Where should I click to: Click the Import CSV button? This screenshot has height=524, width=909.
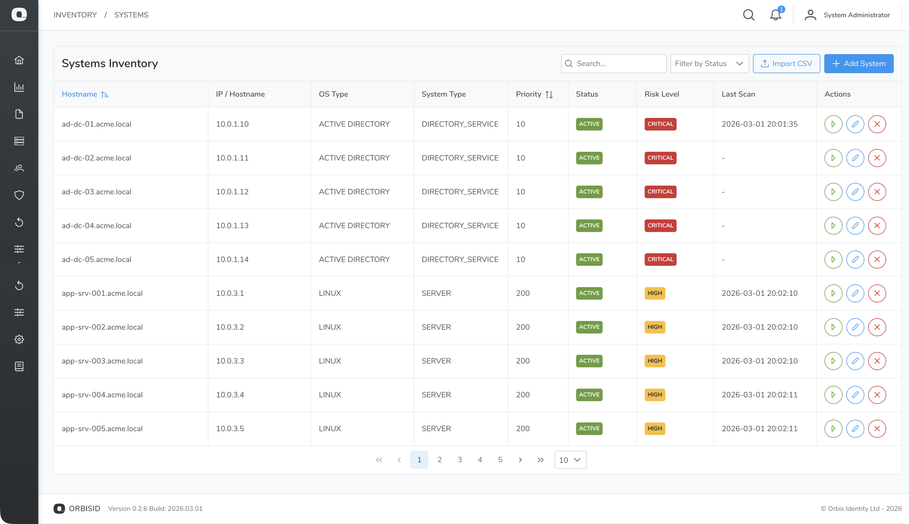[x=786, y=64]
